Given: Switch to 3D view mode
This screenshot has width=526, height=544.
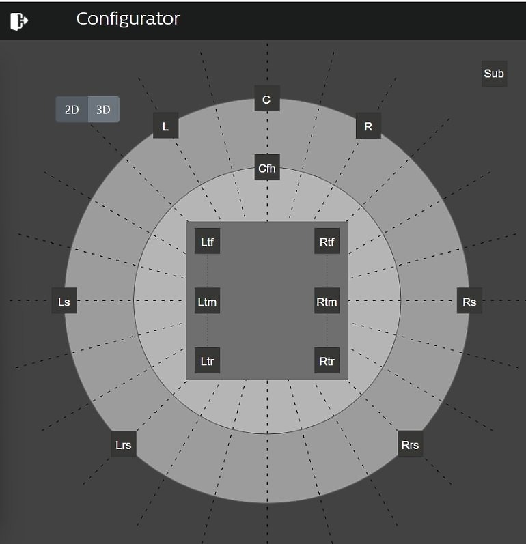Looking at the screenshot, I should [103, 110].
